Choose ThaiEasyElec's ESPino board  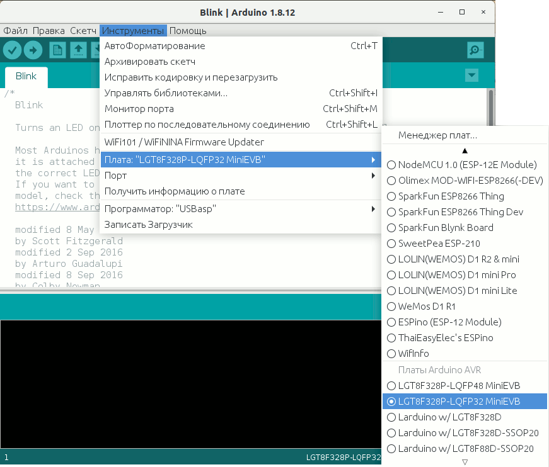pyautogui.click(x=465, y=338)
